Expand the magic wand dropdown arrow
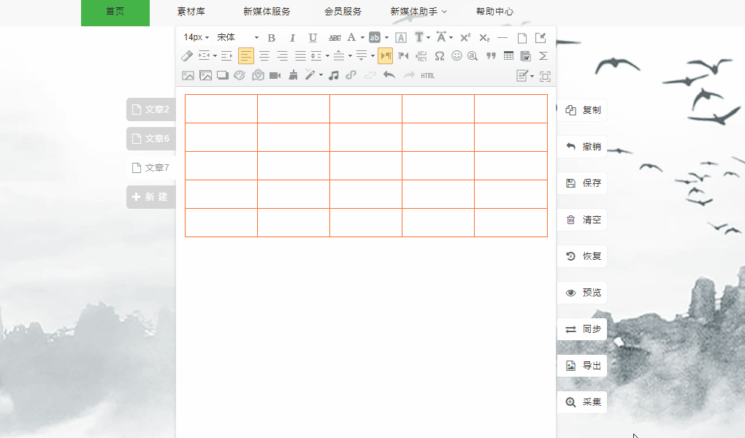 321,75
